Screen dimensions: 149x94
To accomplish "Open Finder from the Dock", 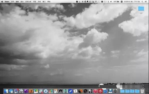I will (x=6, y=91).
